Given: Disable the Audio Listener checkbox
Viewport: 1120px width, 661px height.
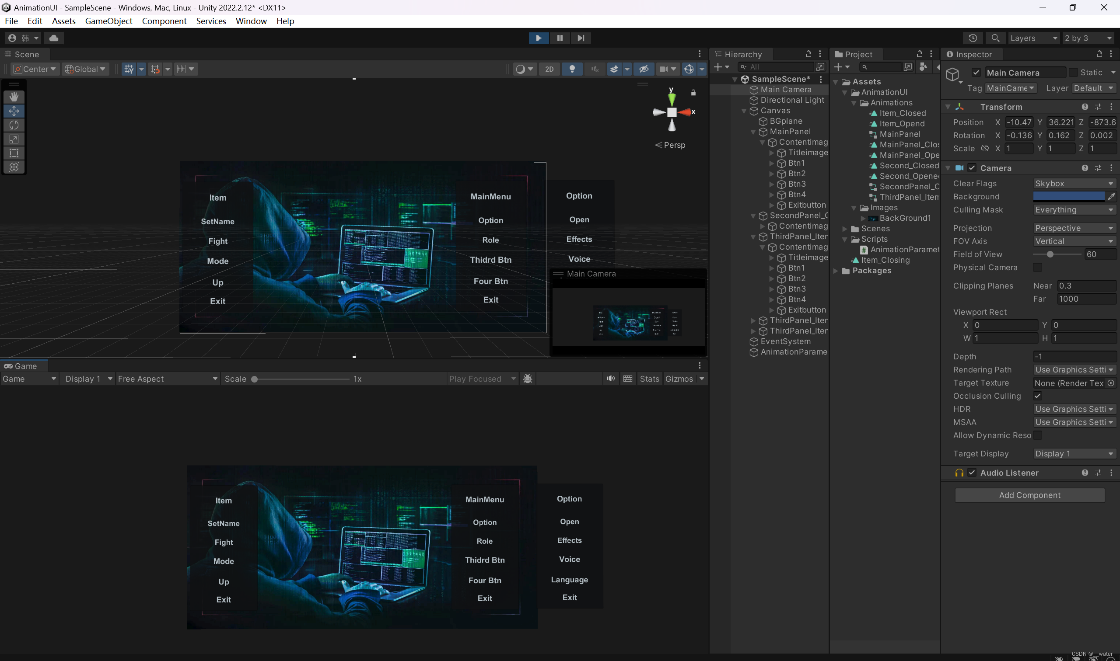Looking at the screenshot, I should (972, 473).
